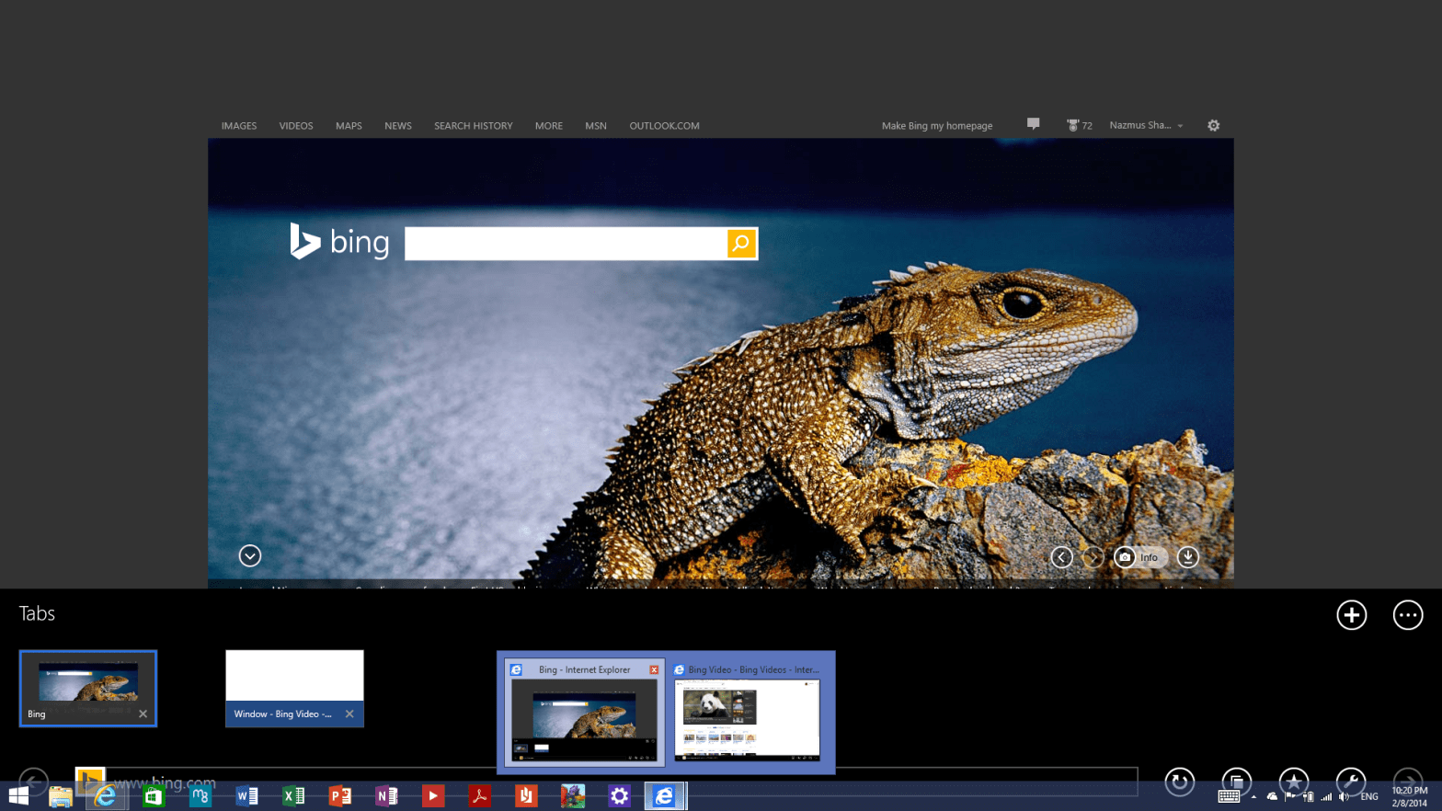1442x811 pixels.
Task: Open Word from the Windows taskbar
Action: 246,795
